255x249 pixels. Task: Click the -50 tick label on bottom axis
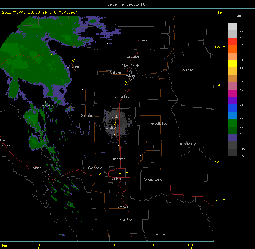pyautogui.click(x=75, y=245)
